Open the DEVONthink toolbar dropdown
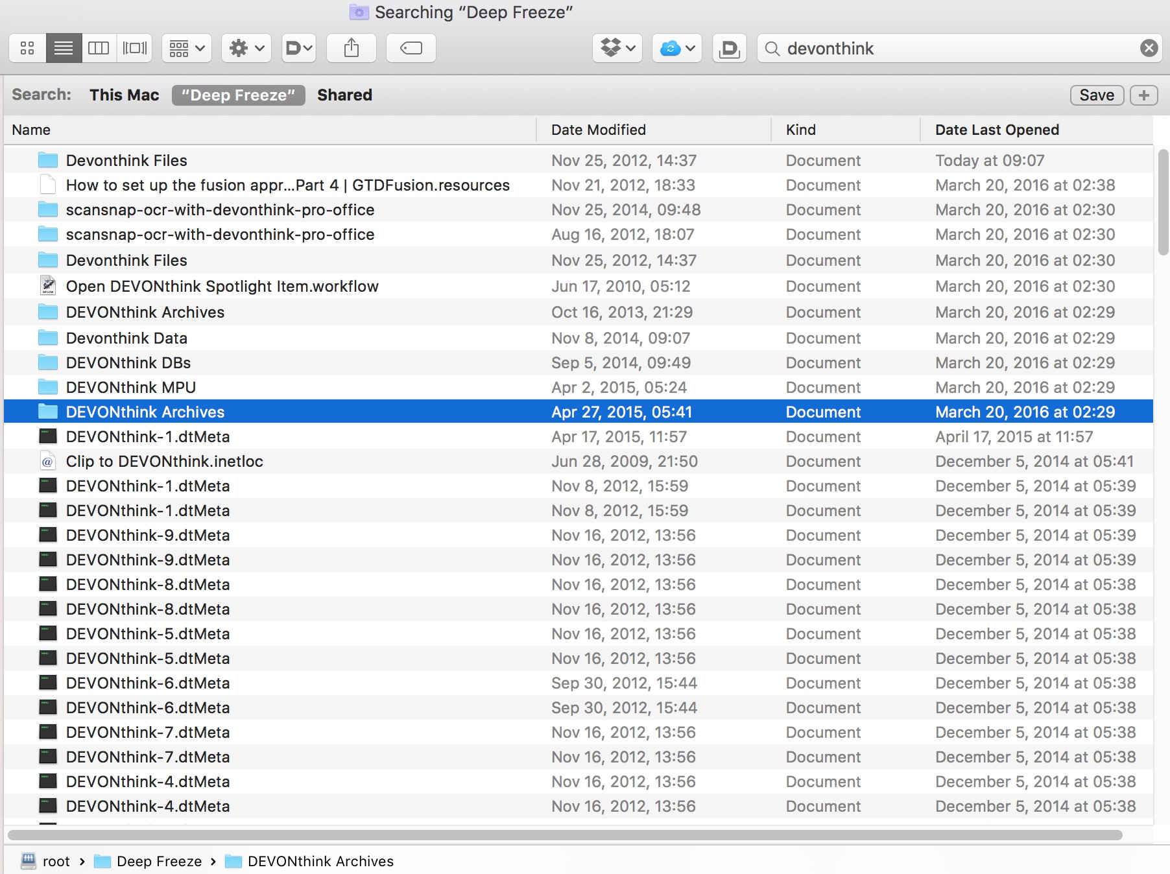 [x=299, y=48]
